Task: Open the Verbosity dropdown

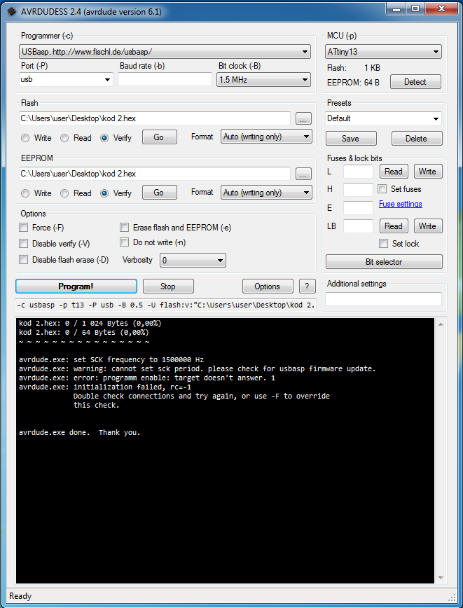Action: tap(193, 261)
